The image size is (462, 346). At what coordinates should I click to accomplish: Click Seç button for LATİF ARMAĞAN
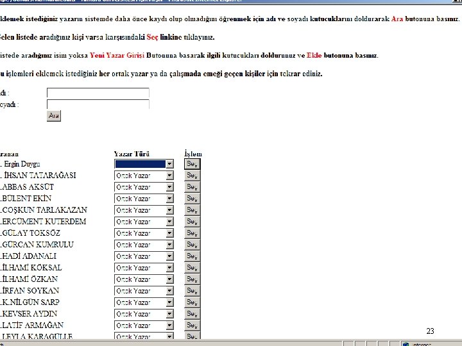click(x=192, y=325)
